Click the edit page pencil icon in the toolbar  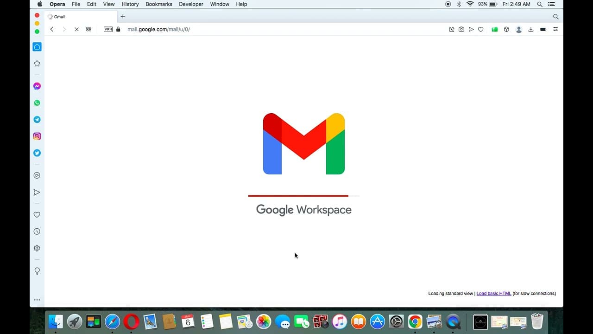click(x=452, y=29)
